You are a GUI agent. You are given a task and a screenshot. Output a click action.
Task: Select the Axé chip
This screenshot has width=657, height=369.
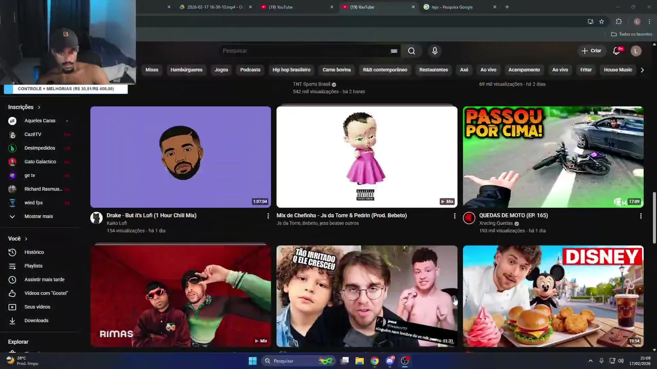tap(464, 70)
